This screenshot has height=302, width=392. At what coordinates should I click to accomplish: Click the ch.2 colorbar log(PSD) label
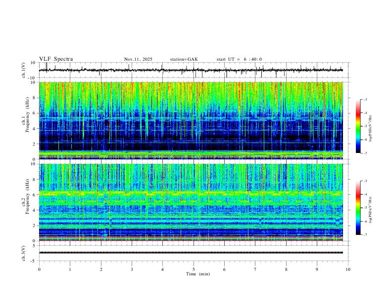point(371,210)
